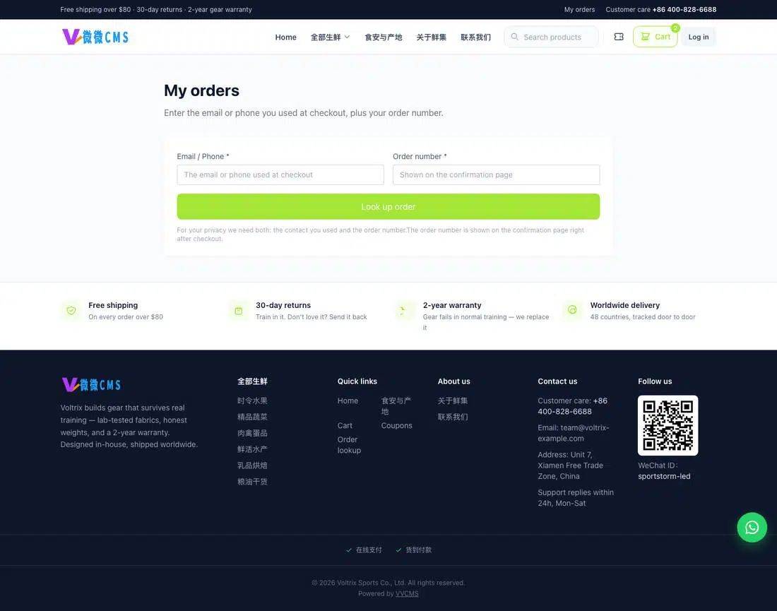
Task: Click the 全部生鲜 footer heading
Action: pyautogui.click(x=252, y=381)
